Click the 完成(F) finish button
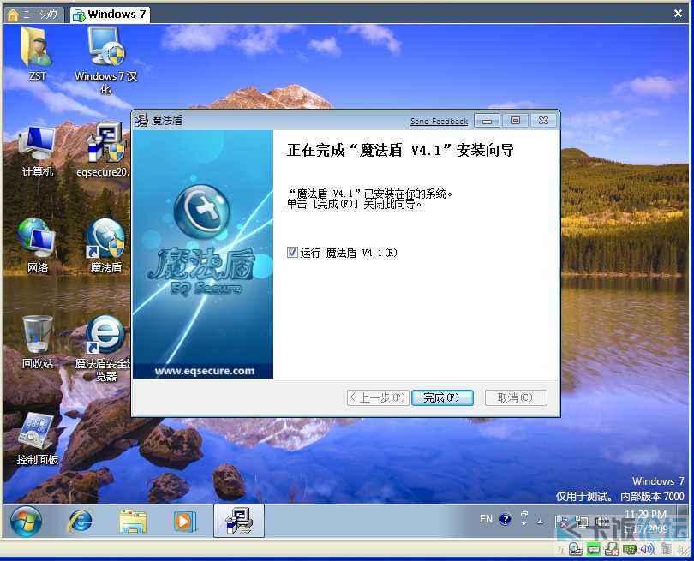Image resolution: width=694 pixels, height=561 pixels. (442, 397)
